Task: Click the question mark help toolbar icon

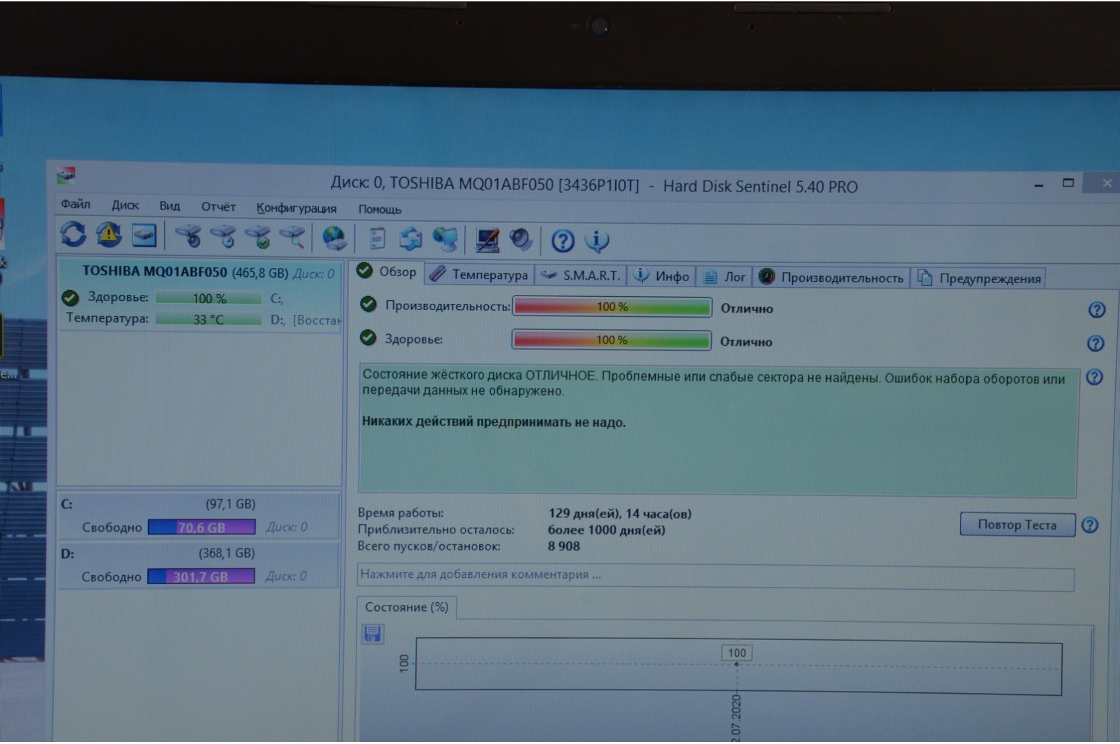Action: (563, 240)
